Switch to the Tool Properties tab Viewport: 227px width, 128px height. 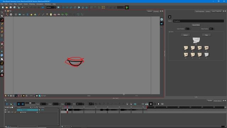[x=200, y=11]
